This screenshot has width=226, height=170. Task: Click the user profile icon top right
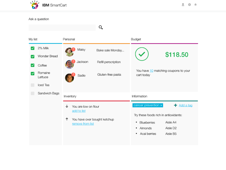183,5
